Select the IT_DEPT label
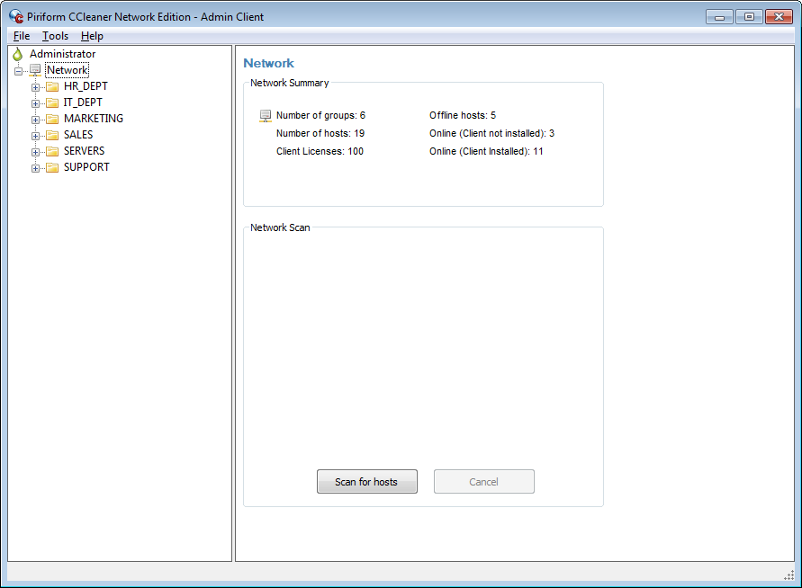The width and height of the screenshot is (802, 588). click(83, 102)
